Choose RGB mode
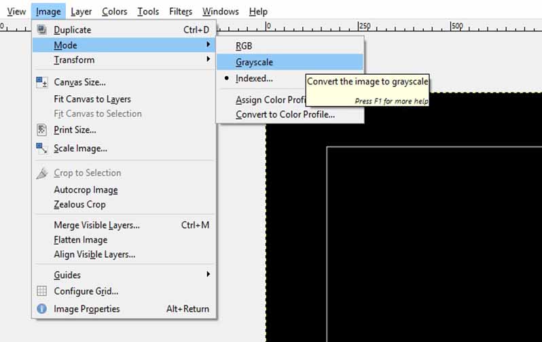Viewport: 542px width, 342px height. (x=290, y=46)
